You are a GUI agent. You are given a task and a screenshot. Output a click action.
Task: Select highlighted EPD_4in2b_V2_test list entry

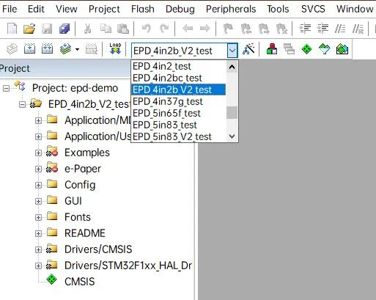point(178,89)
